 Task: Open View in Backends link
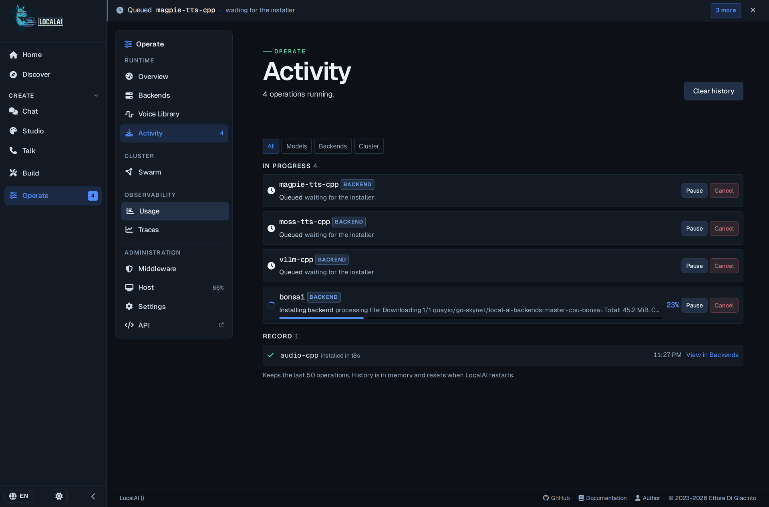[x=712, y=355]
